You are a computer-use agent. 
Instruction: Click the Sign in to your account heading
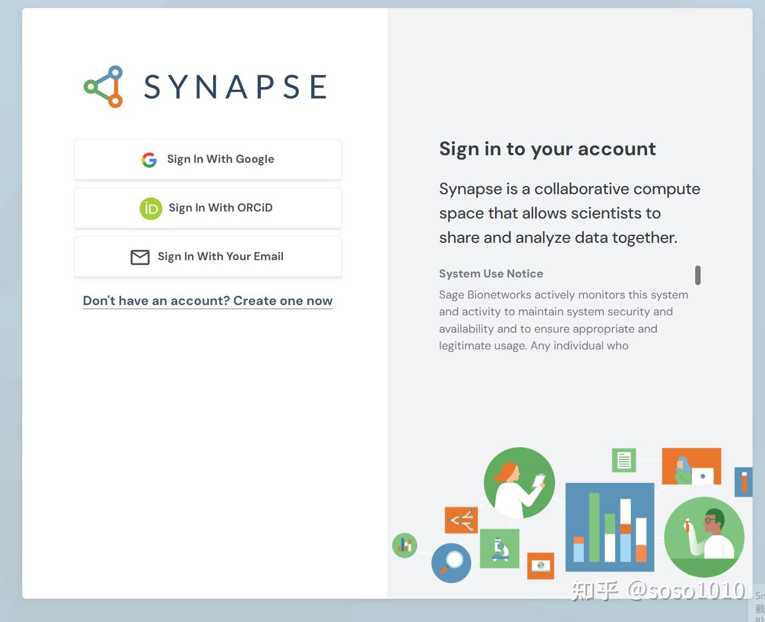click(547, 149)
